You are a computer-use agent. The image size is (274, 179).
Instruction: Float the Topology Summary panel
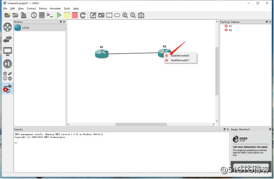click(267, 22)
